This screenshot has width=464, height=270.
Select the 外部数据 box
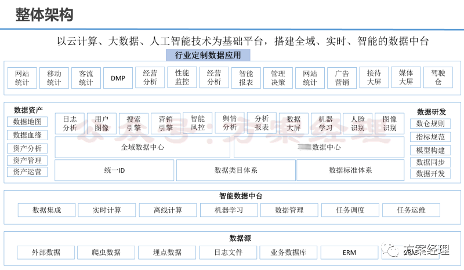pos(46,253)
